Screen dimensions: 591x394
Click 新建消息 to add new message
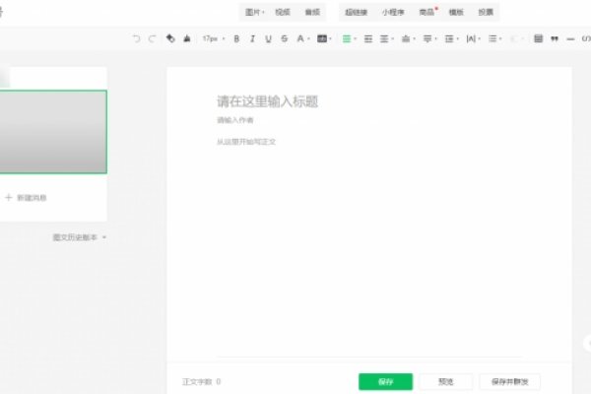(x=26, y=198)
